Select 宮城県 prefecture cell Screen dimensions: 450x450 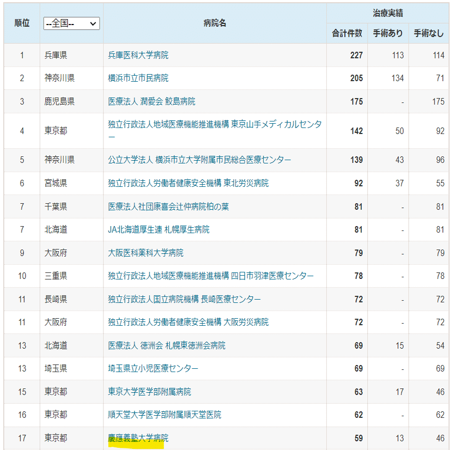tap(71, 183)
